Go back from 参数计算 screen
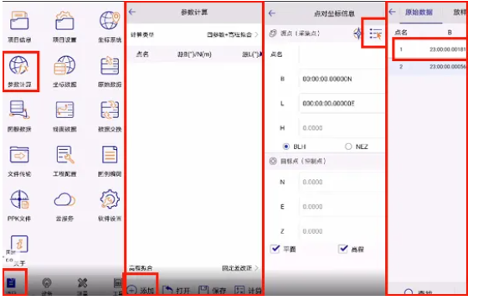Image resolution: width=478 pixels, height=305 pixels. (132, 12)
